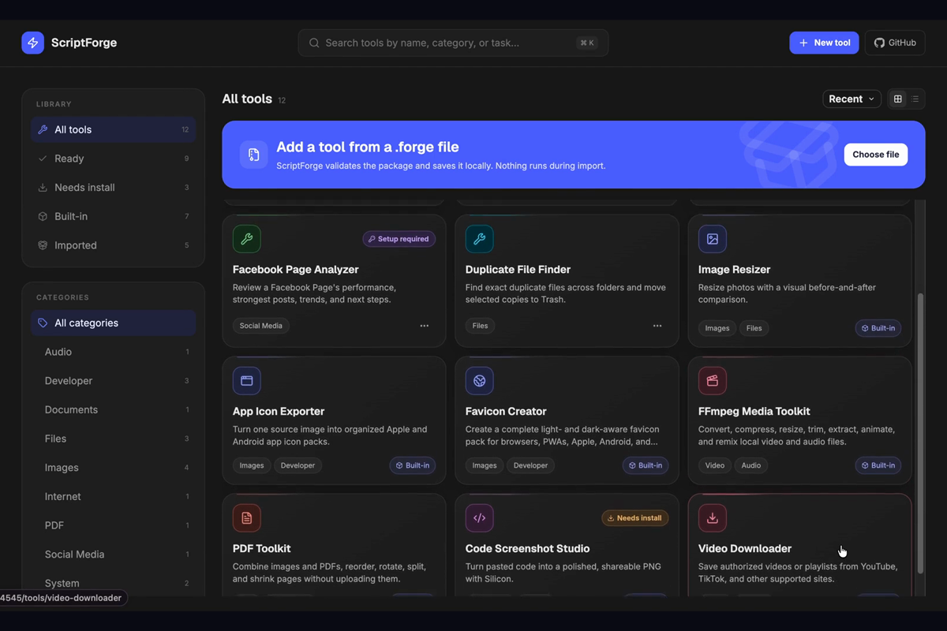Click the ScriptForge lightning bolt logo
The height and width of the screenshot is (631, 947).
[x=33, y=43]
